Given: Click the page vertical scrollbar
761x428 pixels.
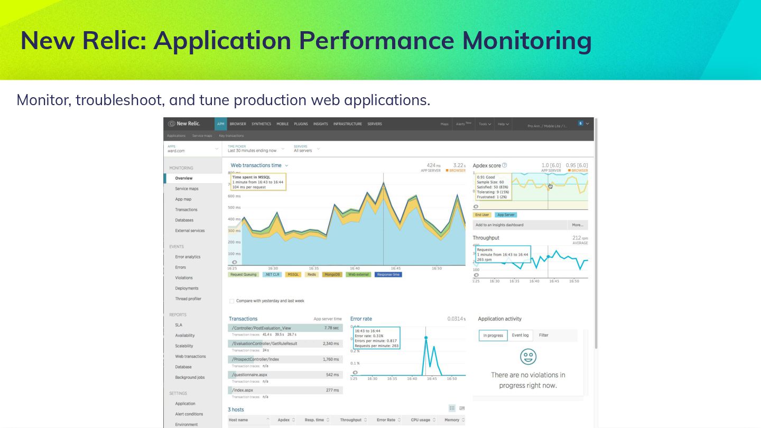Looking at the screenshot, I should click(x=597, y=232).
